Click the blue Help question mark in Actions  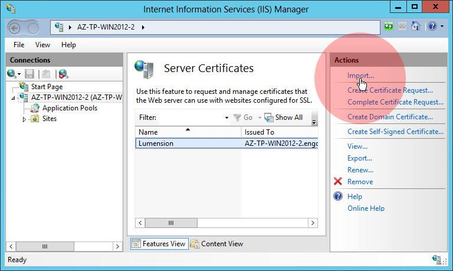tap(338, 197)
